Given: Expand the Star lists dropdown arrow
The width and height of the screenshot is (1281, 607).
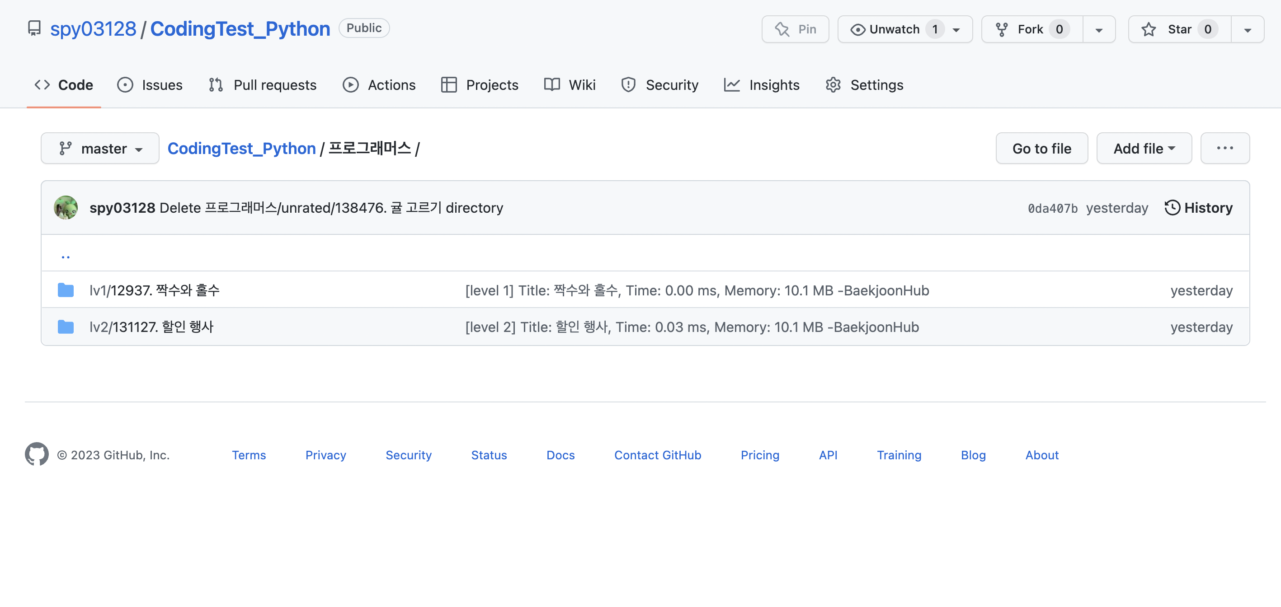Looking at the screenshot, I should (x=1247, y=29).
